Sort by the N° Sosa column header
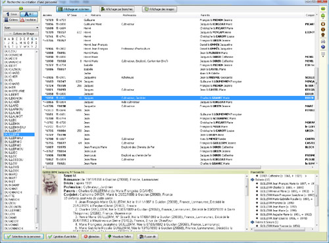 [72, 15]
